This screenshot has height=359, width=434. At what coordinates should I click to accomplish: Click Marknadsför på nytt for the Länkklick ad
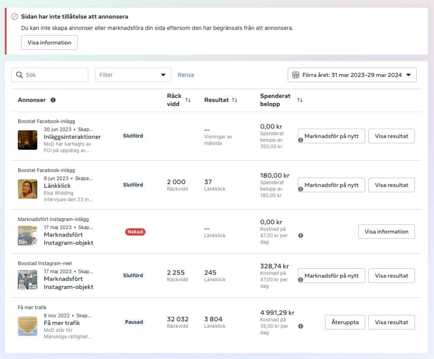pyautogui.click(x=331, y=185)
